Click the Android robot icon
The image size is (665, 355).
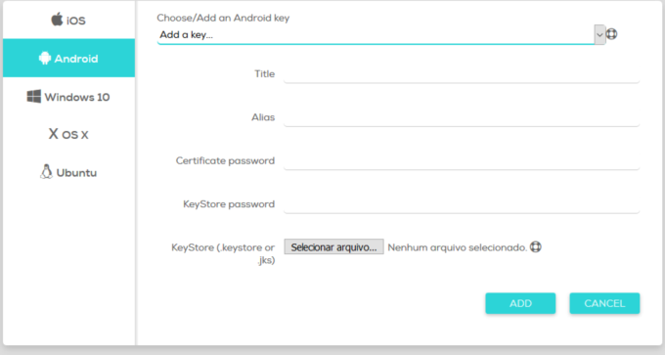(x=45, y=58)
